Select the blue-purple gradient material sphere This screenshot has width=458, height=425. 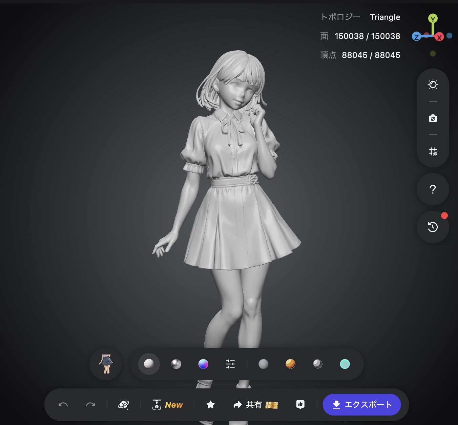pos(203,364)
